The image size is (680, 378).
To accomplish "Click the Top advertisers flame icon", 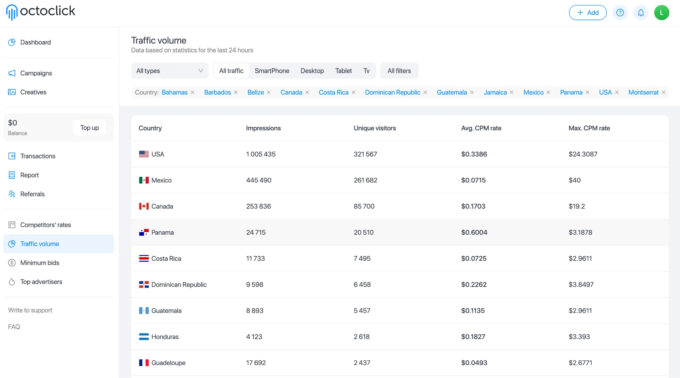I will (x=12, y=282).
